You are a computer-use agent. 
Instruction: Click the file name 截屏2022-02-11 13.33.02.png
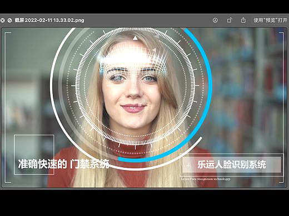point(49,20)
